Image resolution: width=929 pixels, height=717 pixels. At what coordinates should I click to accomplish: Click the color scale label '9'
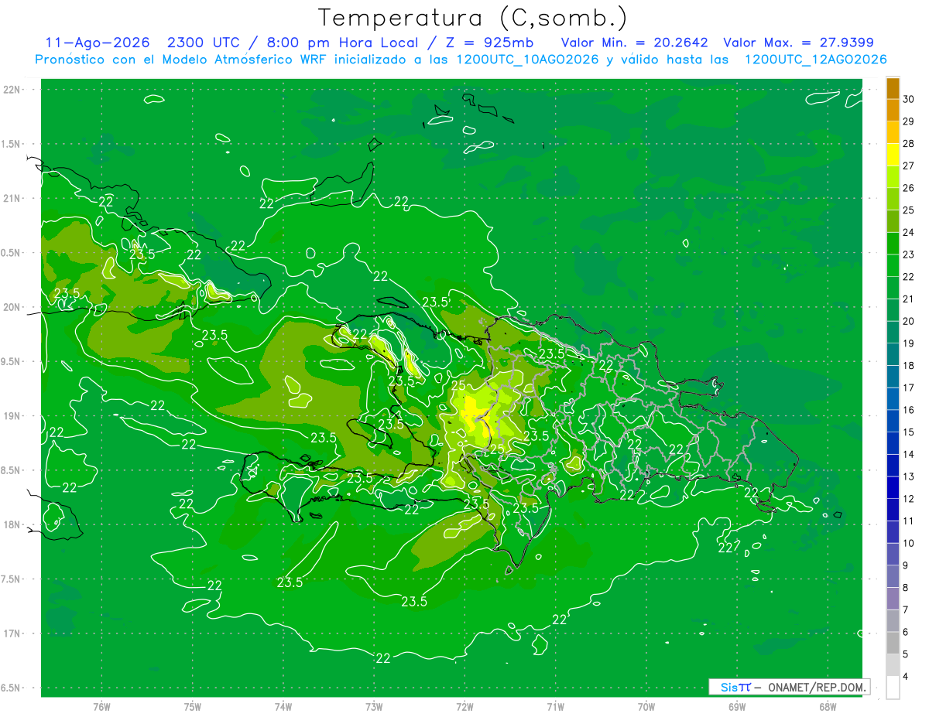(x=906, y=565)
